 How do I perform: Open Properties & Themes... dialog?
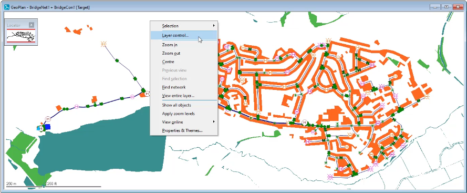pos(184,130)
